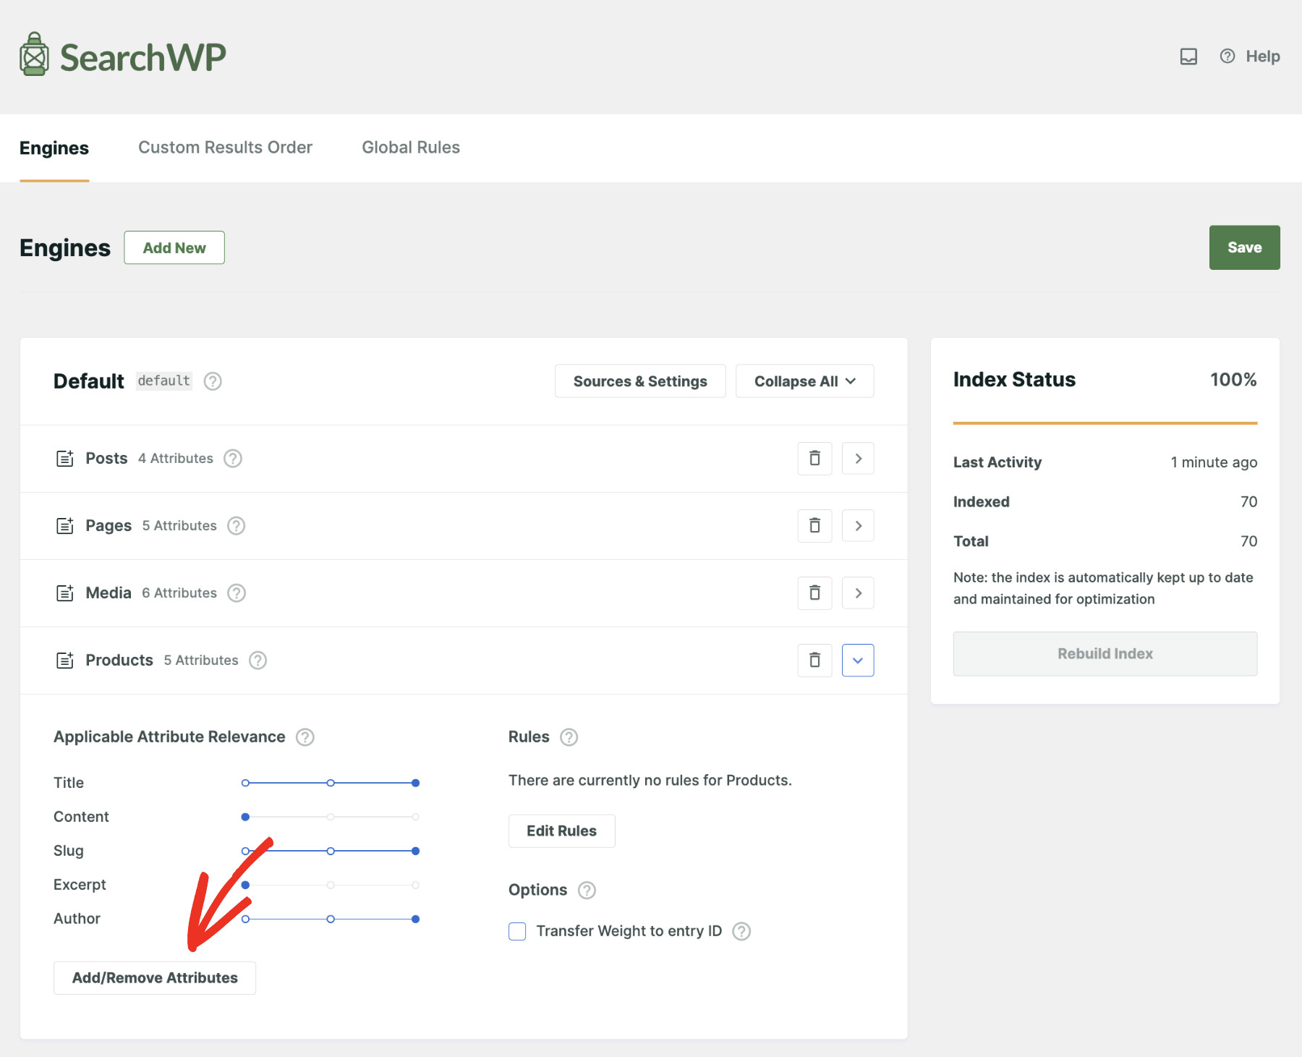Set Excerpt relevance slider to middle
Viewport: 1302px width, 1057px height.
tap(331, 885)
